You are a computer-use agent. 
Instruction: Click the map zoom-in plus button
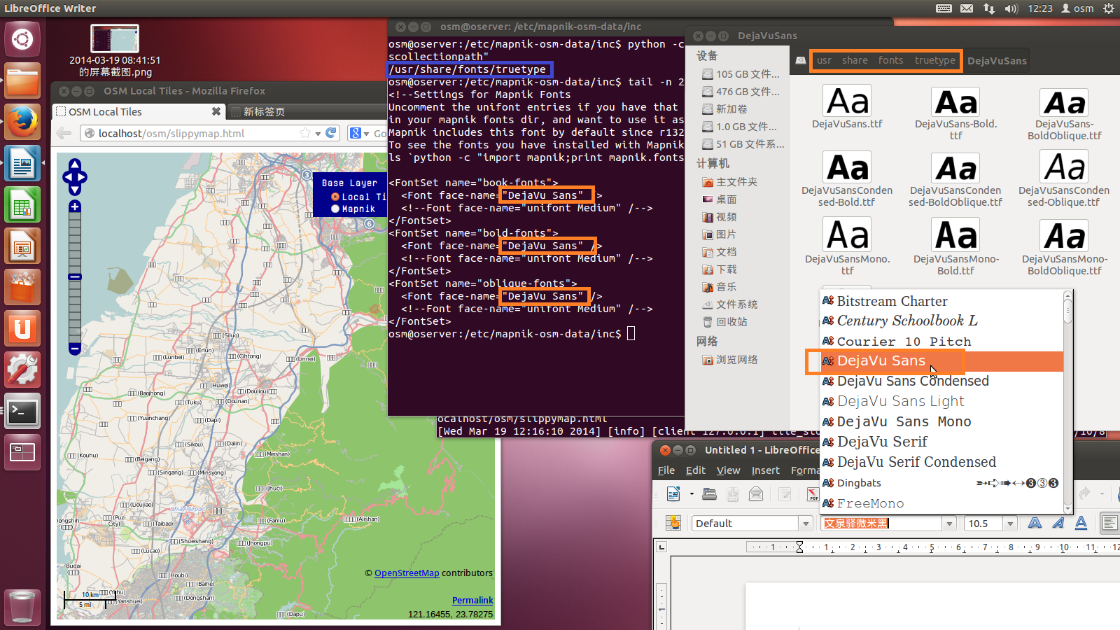point(75,206)
